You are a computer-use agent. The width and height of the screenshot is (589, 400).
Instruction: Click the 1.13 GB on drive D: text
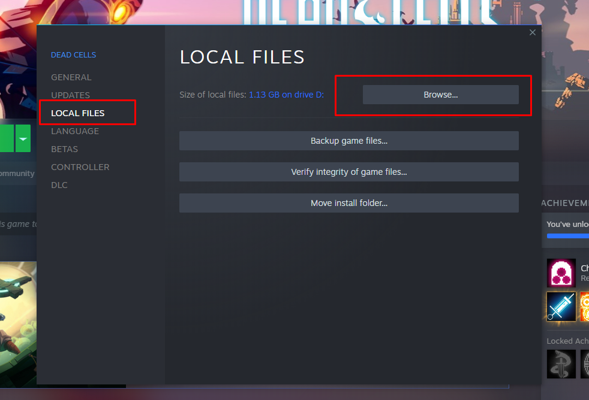click(x=286, y=95)
